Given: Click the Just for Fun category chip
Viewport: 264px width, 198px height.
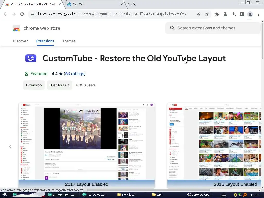Looking at the screenshot, I should pyautogui.click(x=60, y=85).
